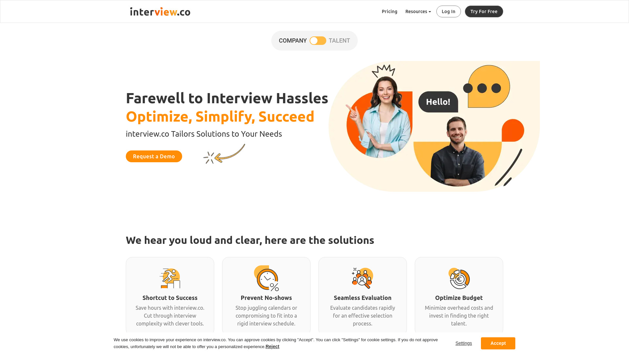Click the Optimize Budget chart icon
The image size is (629, 354).
[x=459, y=278]
